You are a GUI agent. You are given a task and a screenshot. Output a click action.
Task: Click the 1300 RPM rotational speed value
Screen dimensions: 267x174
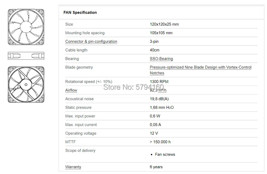point(159,82)
